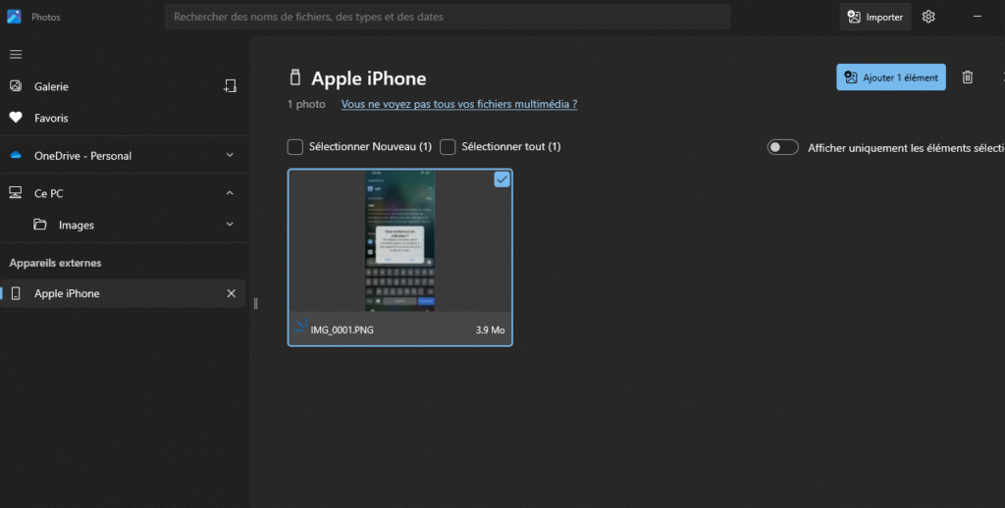Image resolution: width=1005 pixels, height=508 pixels.
Task: Click the Photos app logo icon
Action: point(14,17)
